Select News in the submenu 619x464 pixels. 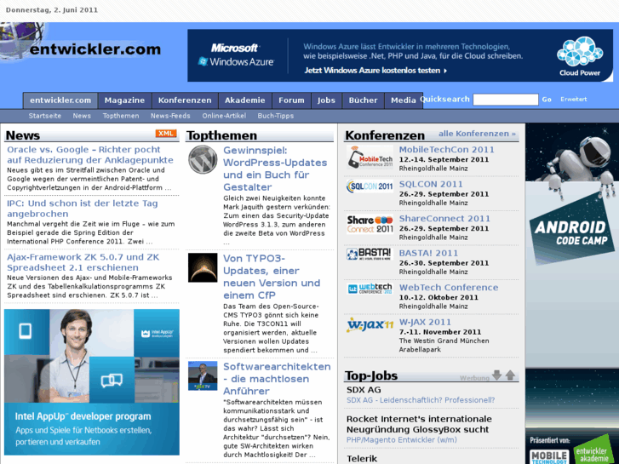point(82,116)
